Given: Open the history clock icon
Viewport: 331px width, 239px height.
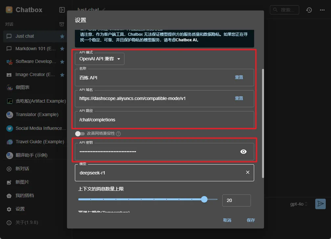Looking at the screenshot, I should tap(309, 10).
